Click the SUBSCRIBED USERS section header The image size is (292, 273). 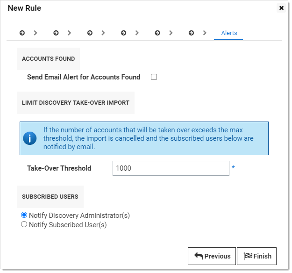[x=50, y=197]
